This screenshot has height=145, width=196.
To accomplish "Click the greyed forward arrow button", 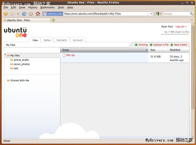I will point(12,14).
